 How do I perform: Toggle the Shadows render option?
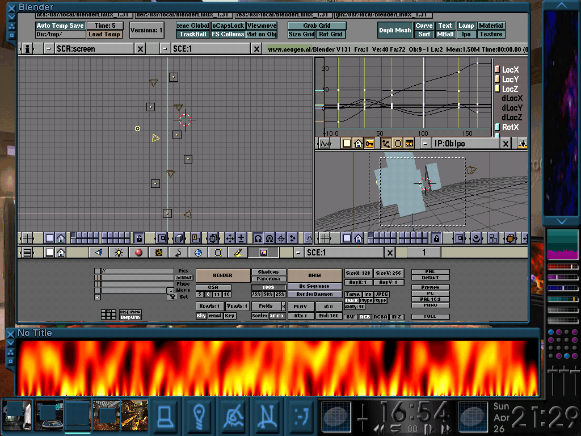(268, 272)
